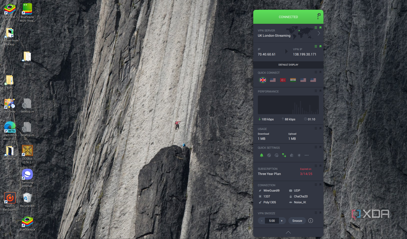This screenshot has height=239, width=407.
Task: Select the BlueStacks X desktop icon
Action: pos(27,224)
